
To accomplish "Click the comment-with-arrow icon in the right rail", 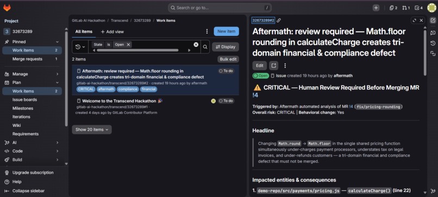I will (433, 33).
